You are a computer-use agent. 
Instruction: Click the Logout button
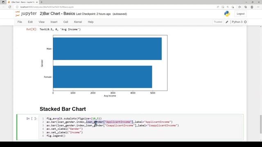click(x=240, y=14)
